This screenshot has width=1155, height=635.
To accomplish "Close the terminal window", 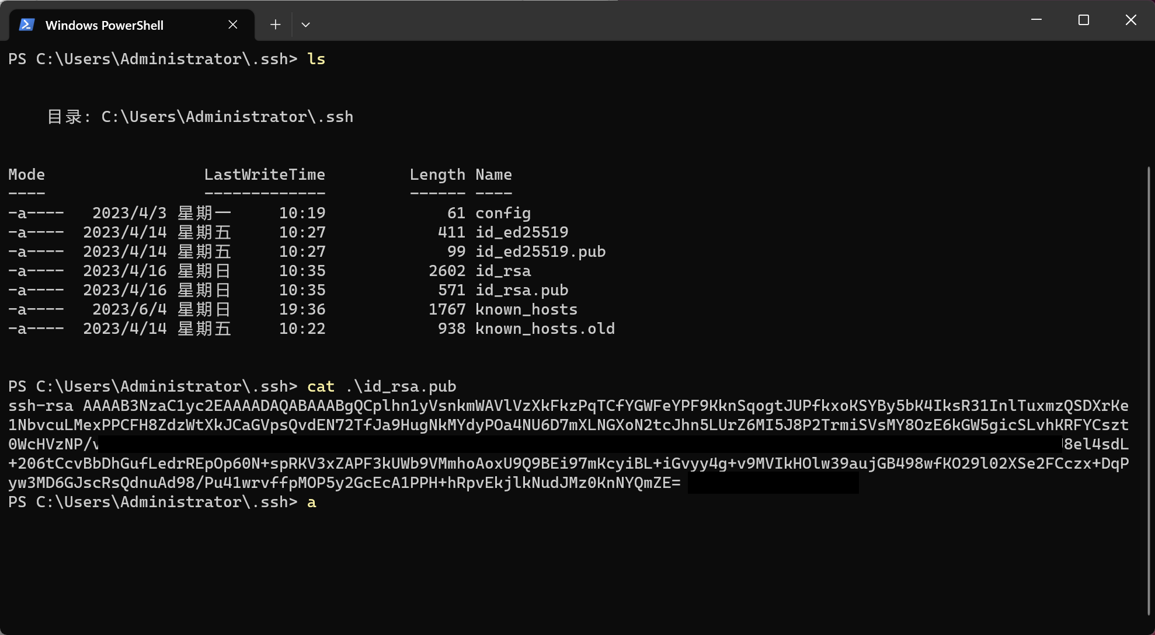I will (1130, 19).
